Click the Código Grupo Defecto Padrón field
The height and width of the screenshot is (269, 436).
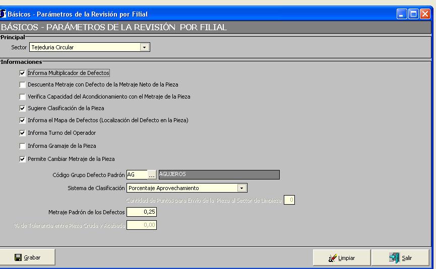pos(137,175)
